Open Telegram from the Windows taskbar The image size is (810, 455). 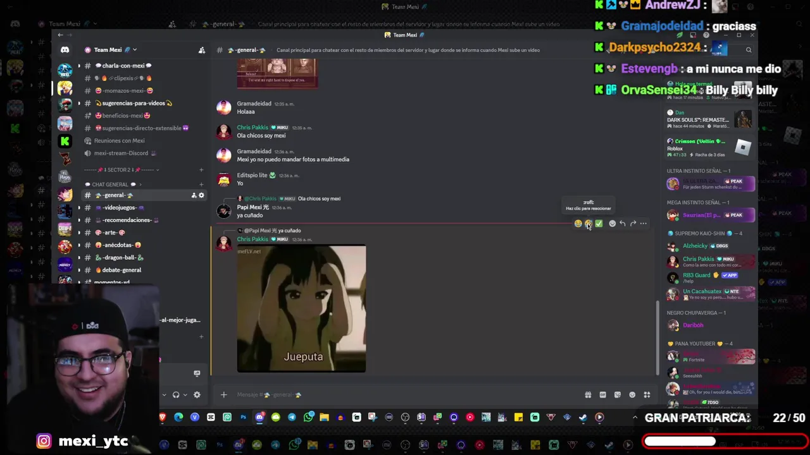pos(292,417)
